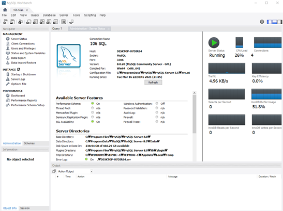Open the Database menu

pyautogui.click(x=49, y=15)
